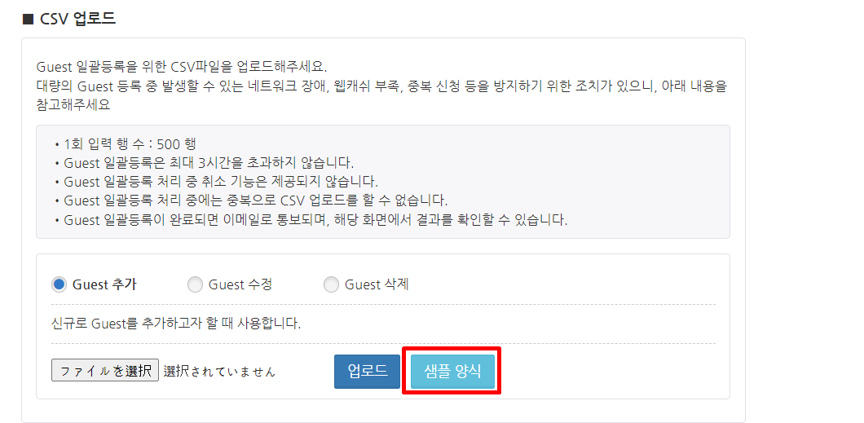Screen dimensions: 864x423
Task: Click the '취소 기능은 제공되지 않습니다' note
Action: point(220,181)
